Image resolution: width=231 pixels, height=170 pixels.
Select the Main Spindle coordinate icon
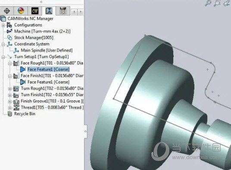[16, 51]
